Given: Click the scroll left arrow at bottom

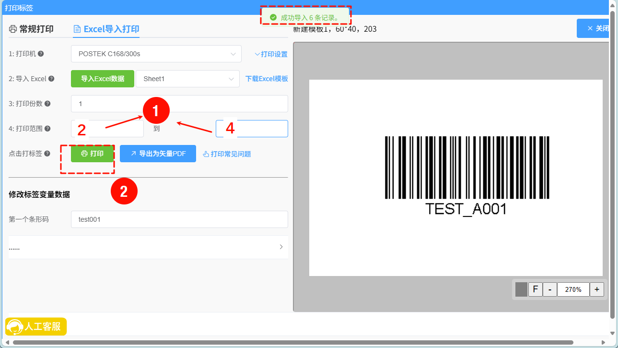Looking at the screenshot, I should tap(6, 342).
